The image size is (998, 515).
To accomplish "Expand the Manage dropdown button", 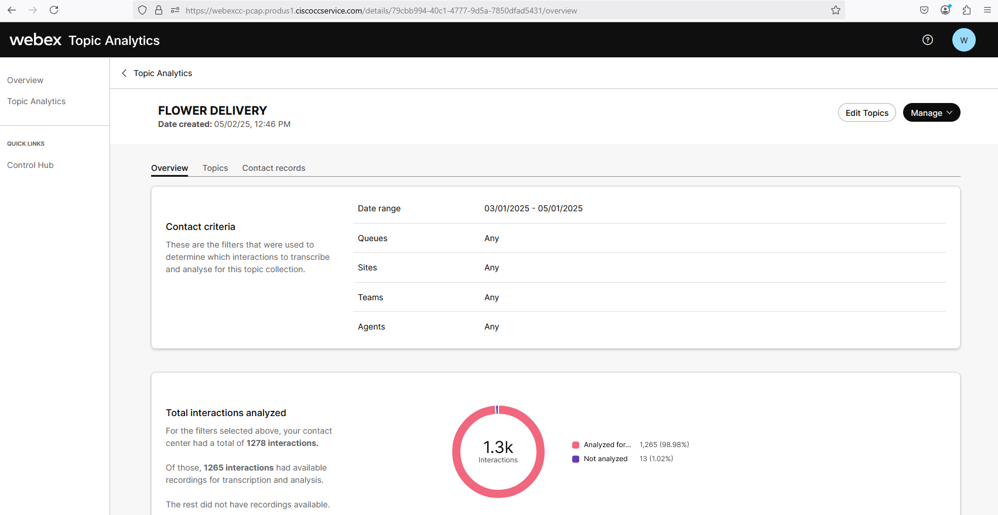I will tap(931, 112).
